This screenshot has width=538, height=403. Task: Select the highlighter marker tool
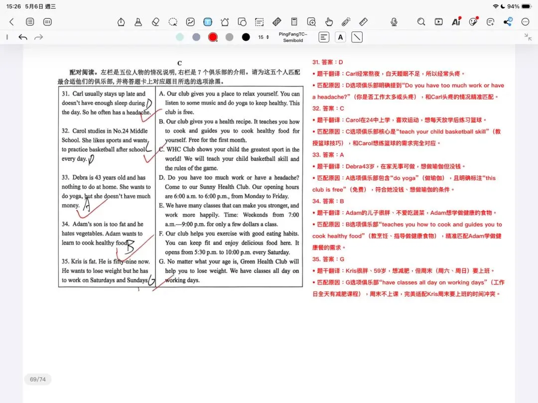point(138,22)
